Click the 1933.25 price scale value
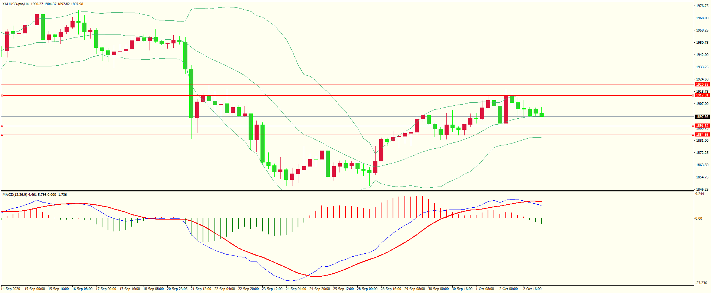Screen dimensions: 711x293 click(702, 67)
